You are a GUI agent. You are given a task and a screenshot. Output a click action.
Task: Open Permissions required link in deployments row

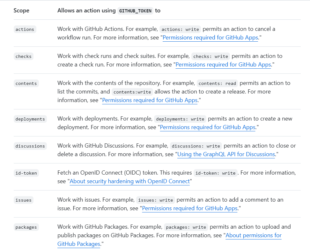208,127
